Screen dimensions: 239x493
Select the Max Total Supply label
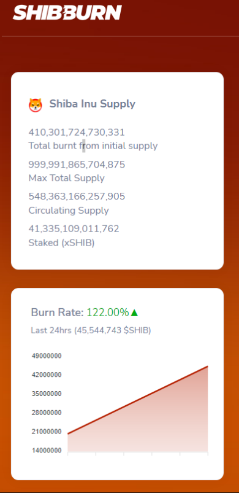point(67,178)
